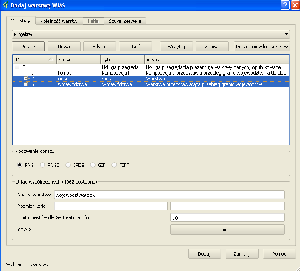Image resolution: width=300 pixels, height=271 pixels.
Task: Select the komp1 layer row
Action: pos(151,73)
